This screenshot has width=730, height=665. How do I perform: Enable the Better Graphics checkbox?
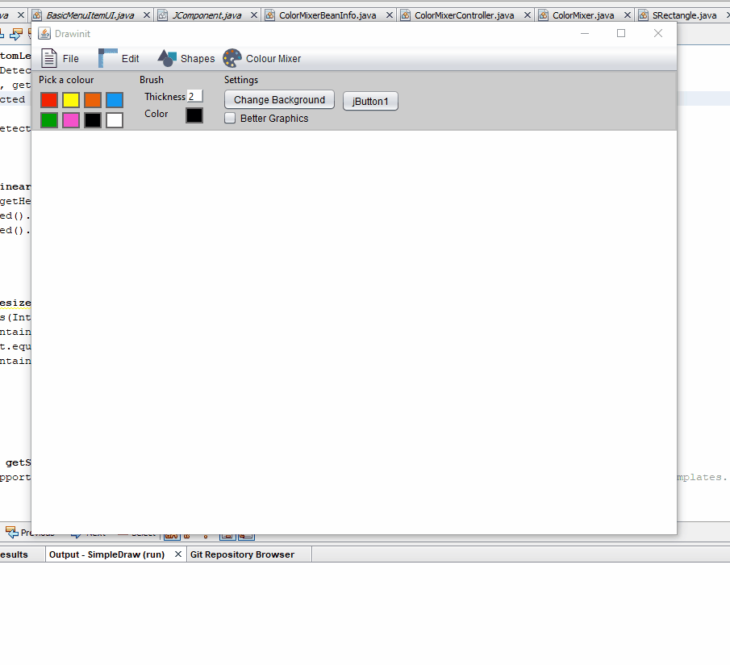[x=230, y=119]
